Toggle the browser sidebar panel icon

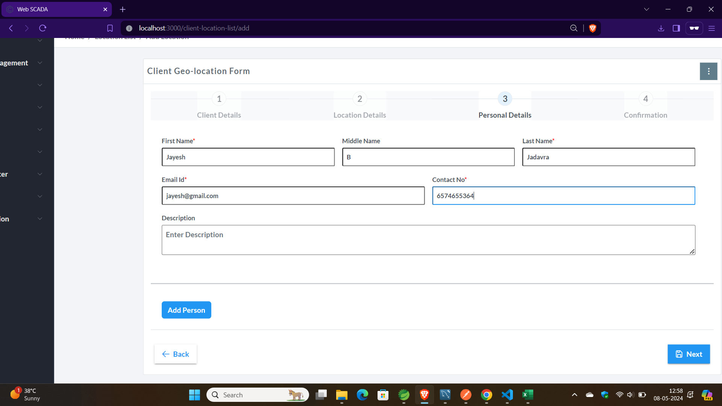tap(676, 28)
